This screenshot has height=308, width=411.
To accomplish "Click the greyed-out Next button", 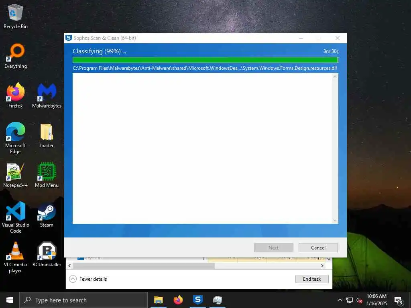I will click(x=273, y=247).
